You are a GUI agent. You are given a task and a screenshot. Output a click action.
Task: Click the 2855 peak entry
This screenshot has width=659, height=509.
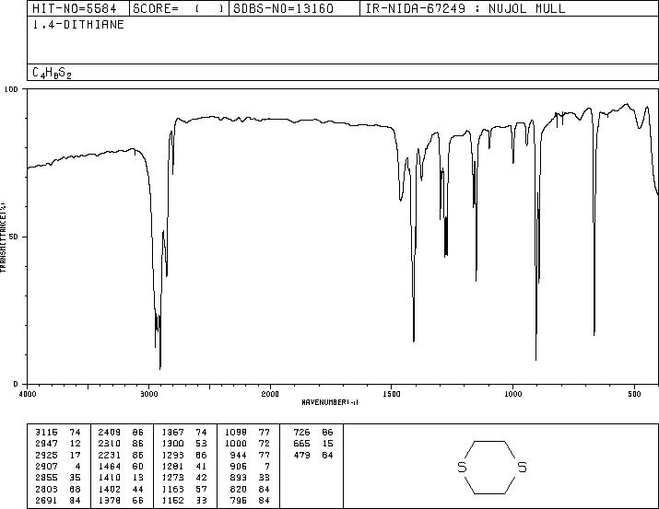pos(57,478)
